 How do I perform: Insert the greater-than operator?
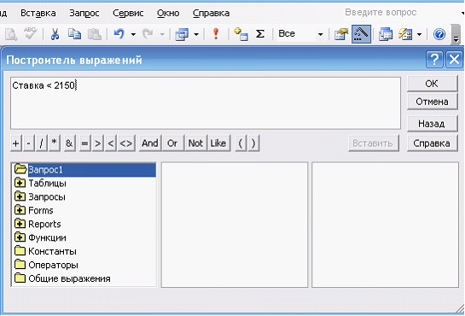97,143
